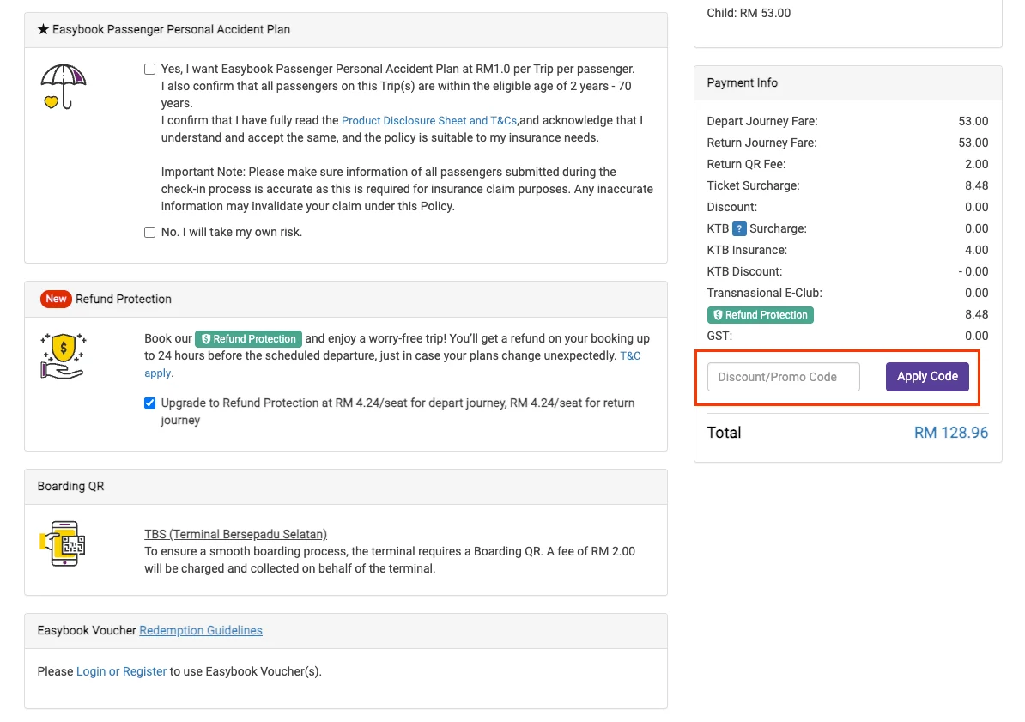Click the star icon beside Easybook Passenger Personal Accident Plan

pos(43,29)
